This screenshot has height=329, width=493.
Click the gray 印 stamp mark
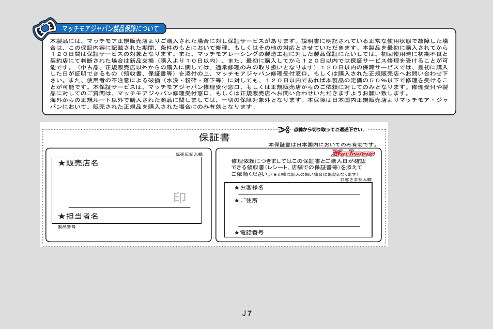click(180, 198)
